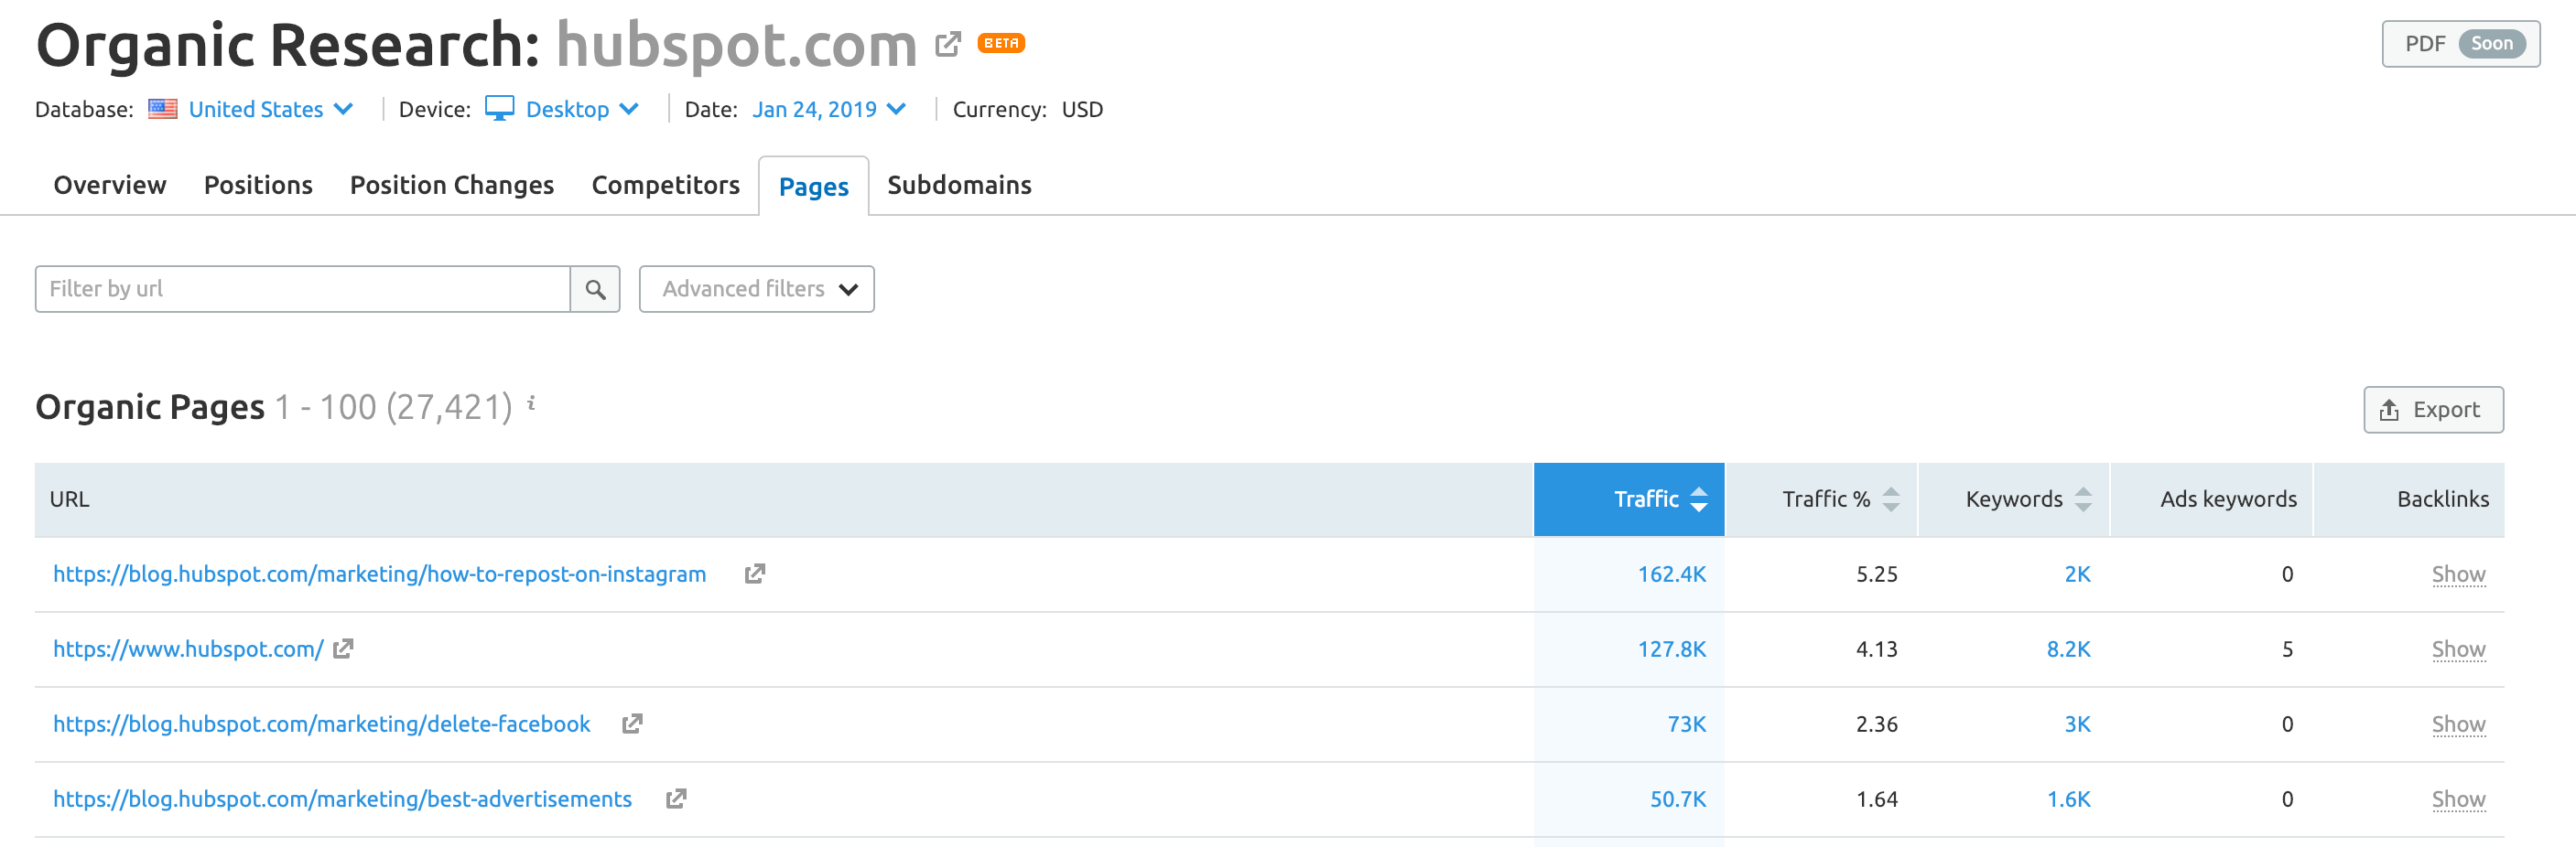
Task: Switch to the Subdomains tab
Action: 959,185
